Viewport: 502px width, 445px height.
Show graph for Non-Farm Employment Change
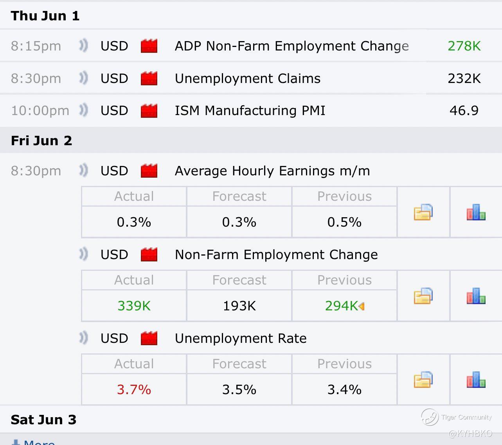pos(476,296)
